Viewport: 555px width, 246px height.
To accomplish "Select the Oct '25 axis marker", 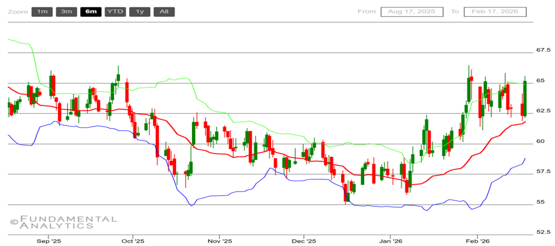I will pos(133,241).
